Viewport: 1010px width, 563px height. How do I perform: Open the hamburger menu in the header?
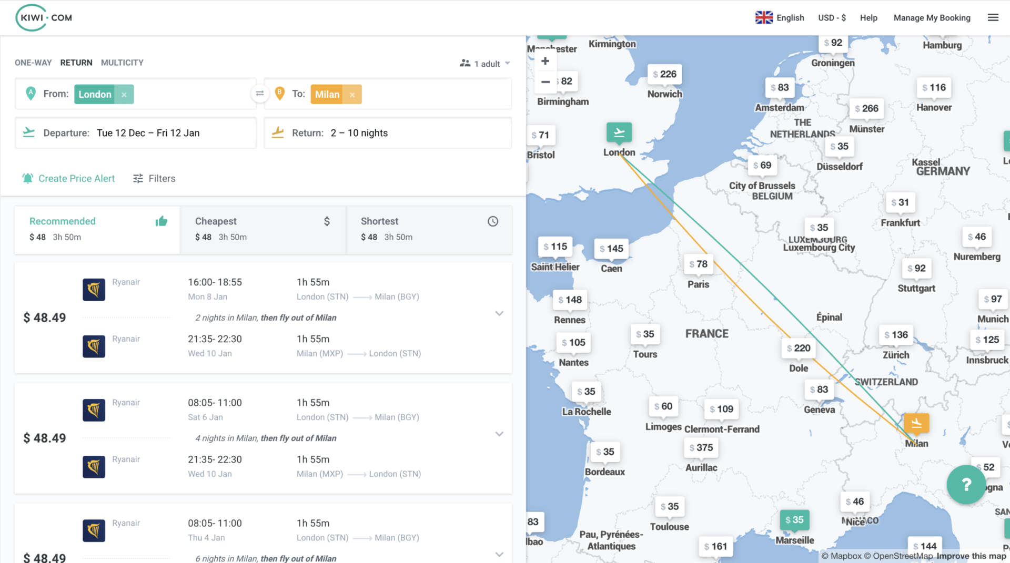(x=993, y=18)
